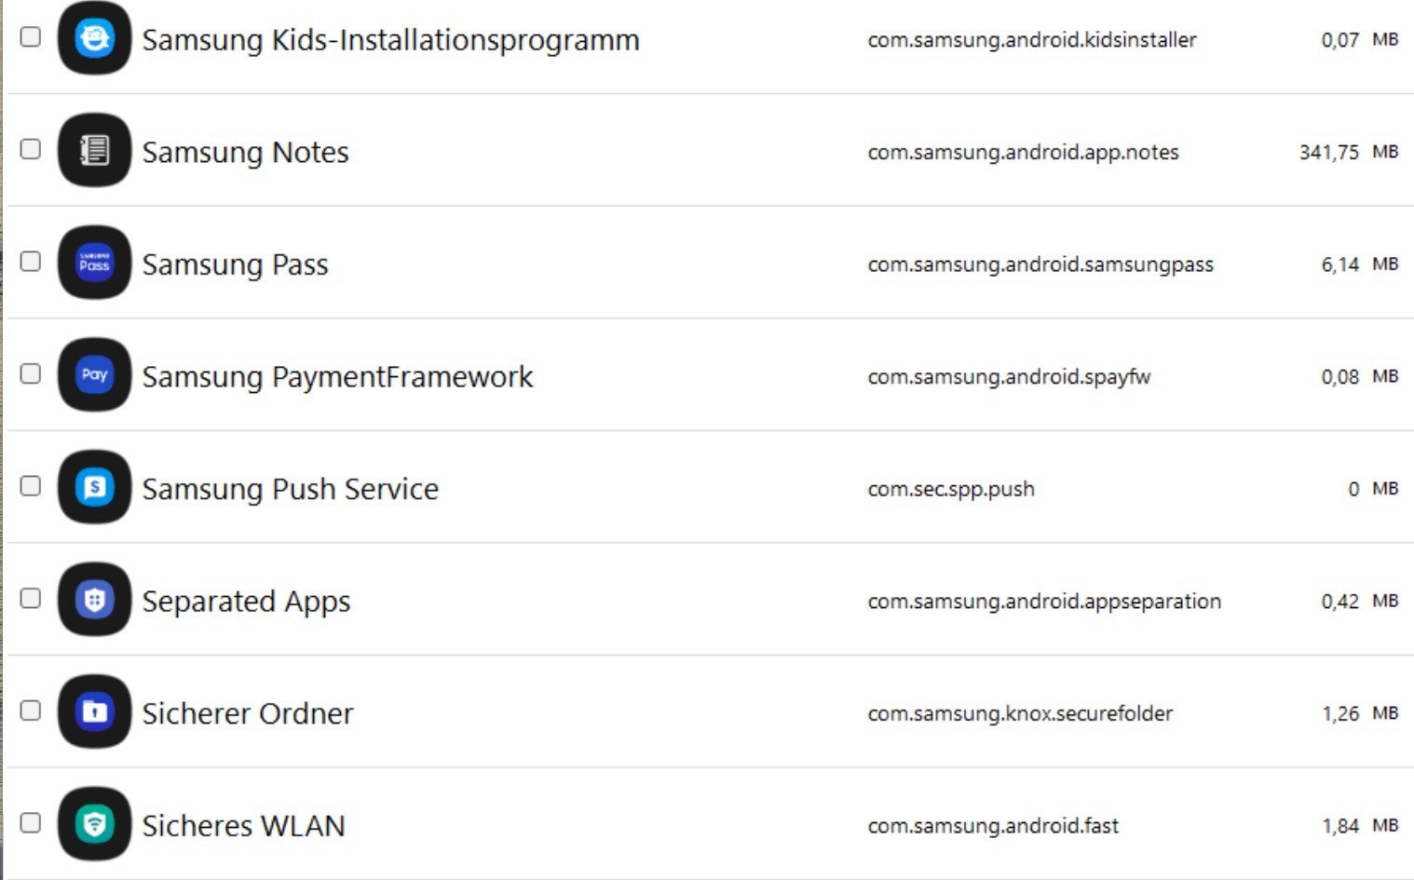Image resolution: width=1414 pixels, height=880 pixels.
Task: Click the Samsung Pass app icon
Action: click(94, 264)
